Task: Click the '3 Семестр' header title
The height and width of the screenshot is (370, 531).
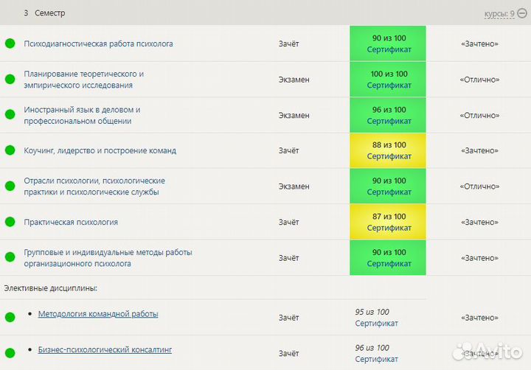Action: (x=44, y=13)
